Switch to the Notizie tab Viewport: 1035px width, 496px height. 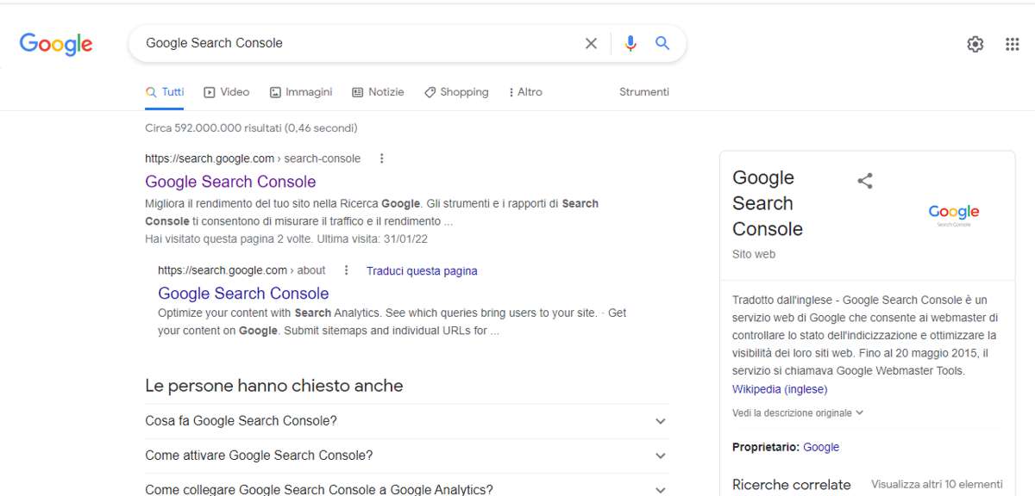[x=378, y=92]
